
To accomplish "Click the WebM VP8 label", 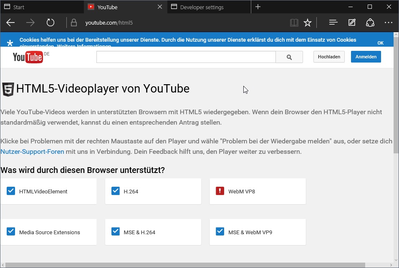I will [x=242, y=192].
